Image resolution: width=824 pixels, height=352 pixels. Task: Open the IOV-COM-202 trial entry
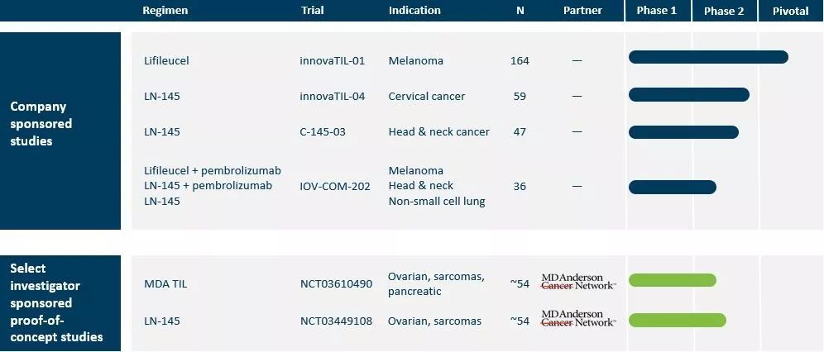[x=335, y=186]
